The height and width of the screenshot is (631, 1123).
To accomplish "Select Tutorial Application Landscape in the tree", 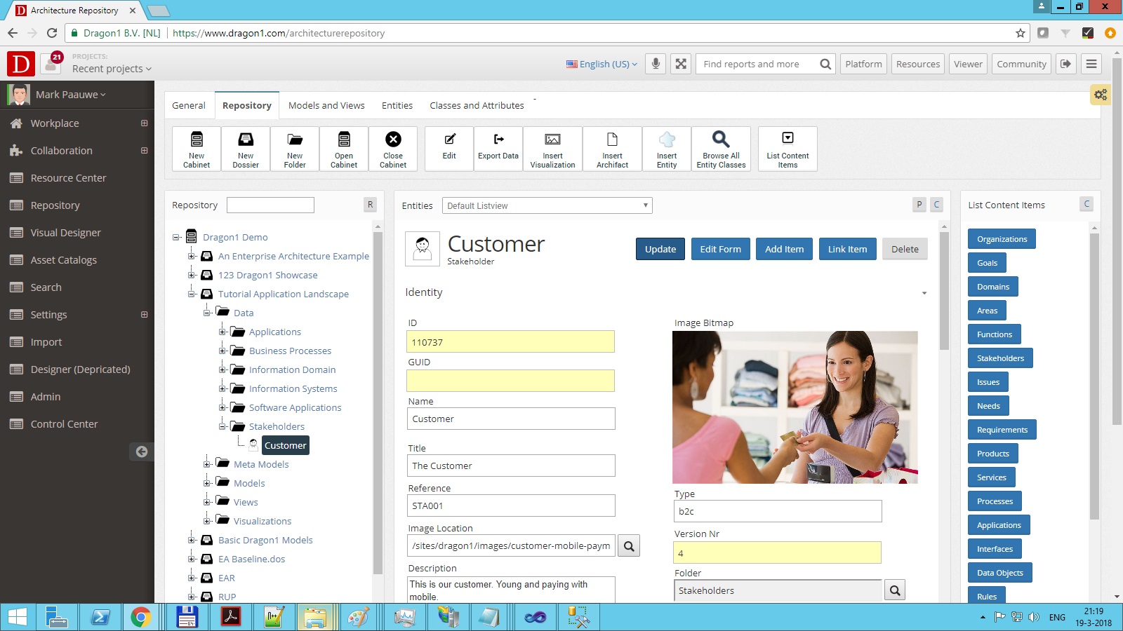I will coord(283,294).
